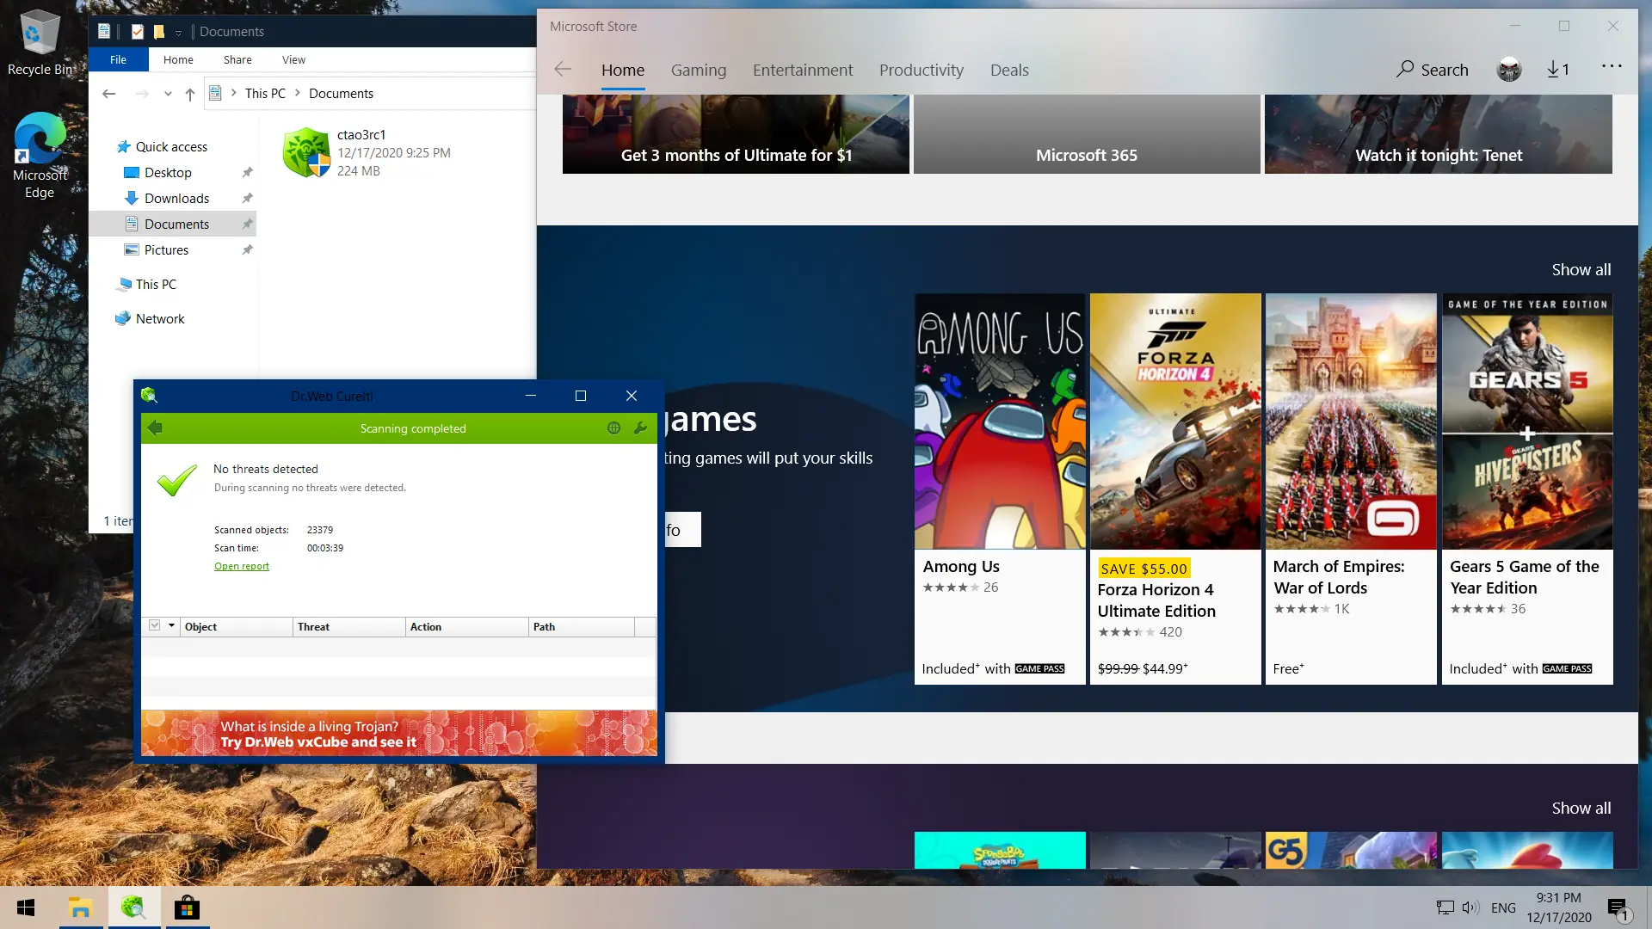Click the Explorer up-directory arrow
1652x929 pixels.
190,94
